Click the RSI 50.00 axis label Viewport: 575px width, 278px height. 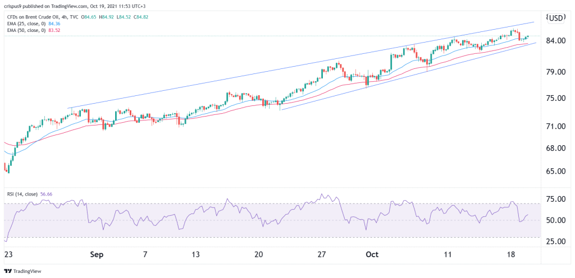click(555, 220)
